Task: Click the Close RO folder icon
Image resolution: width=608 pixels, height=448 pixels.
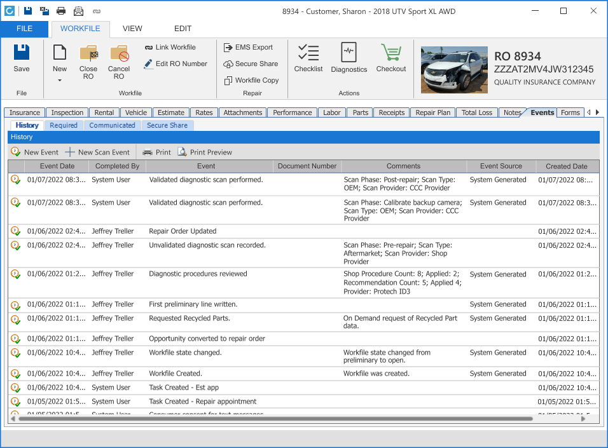Action: 88,53
